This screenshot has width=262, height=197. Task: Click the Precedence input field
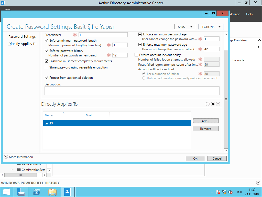[x=103, y=35]
